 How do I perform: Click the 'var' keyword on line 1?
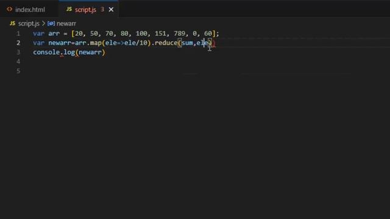[x=39, y=33]
